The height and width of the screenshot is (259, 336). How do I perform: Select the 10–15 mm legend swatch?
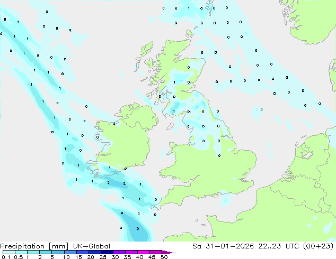click(70, 252)
